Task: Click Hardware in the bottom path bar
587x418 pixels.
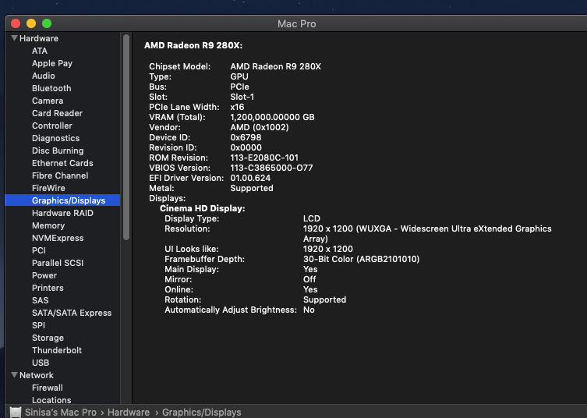Action: coord(129,412)
